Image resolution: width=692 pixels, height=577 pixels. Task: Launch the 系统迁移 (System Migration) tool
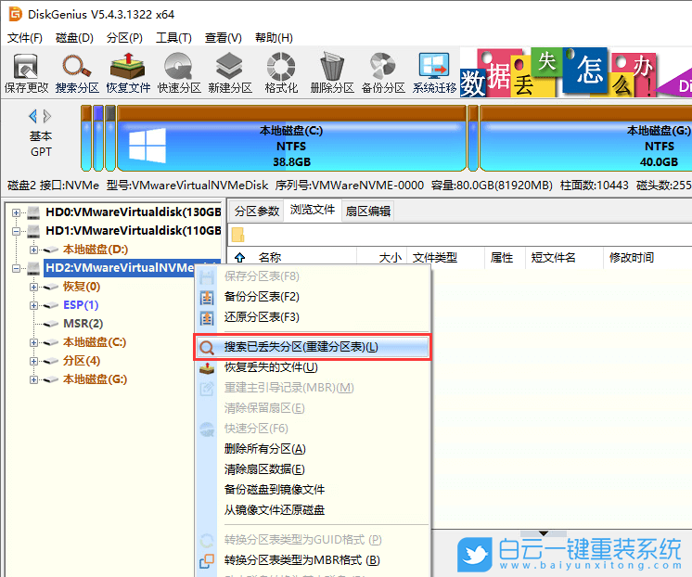click(x=434, y=73)
